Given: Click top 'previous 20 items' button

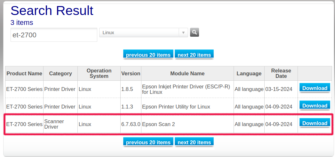Looking at the screenshot, I should (148, 55).
